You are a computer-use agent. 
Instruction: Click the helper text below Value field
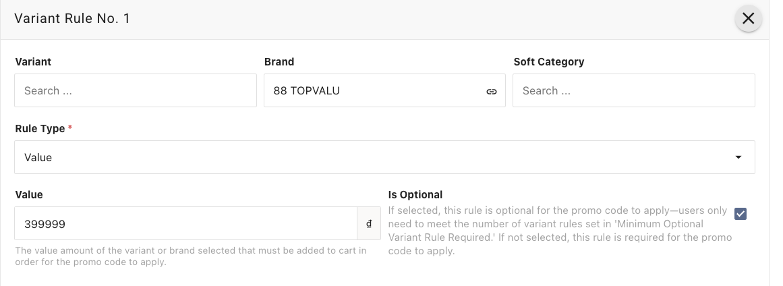pyautogui.click(x=191, y=256)
